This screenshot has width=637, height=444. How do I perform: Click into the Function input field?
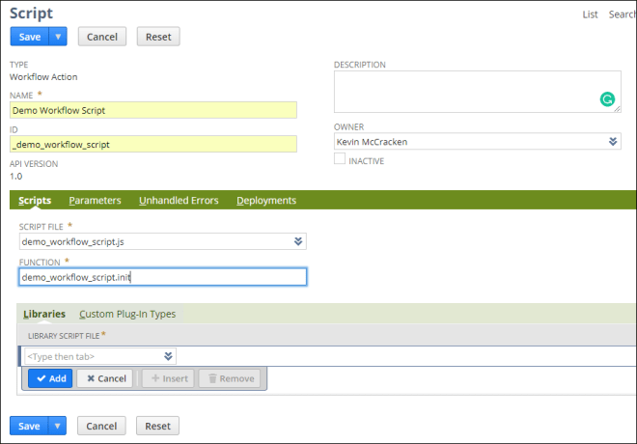pyautogui.click(x=162, y=277)
